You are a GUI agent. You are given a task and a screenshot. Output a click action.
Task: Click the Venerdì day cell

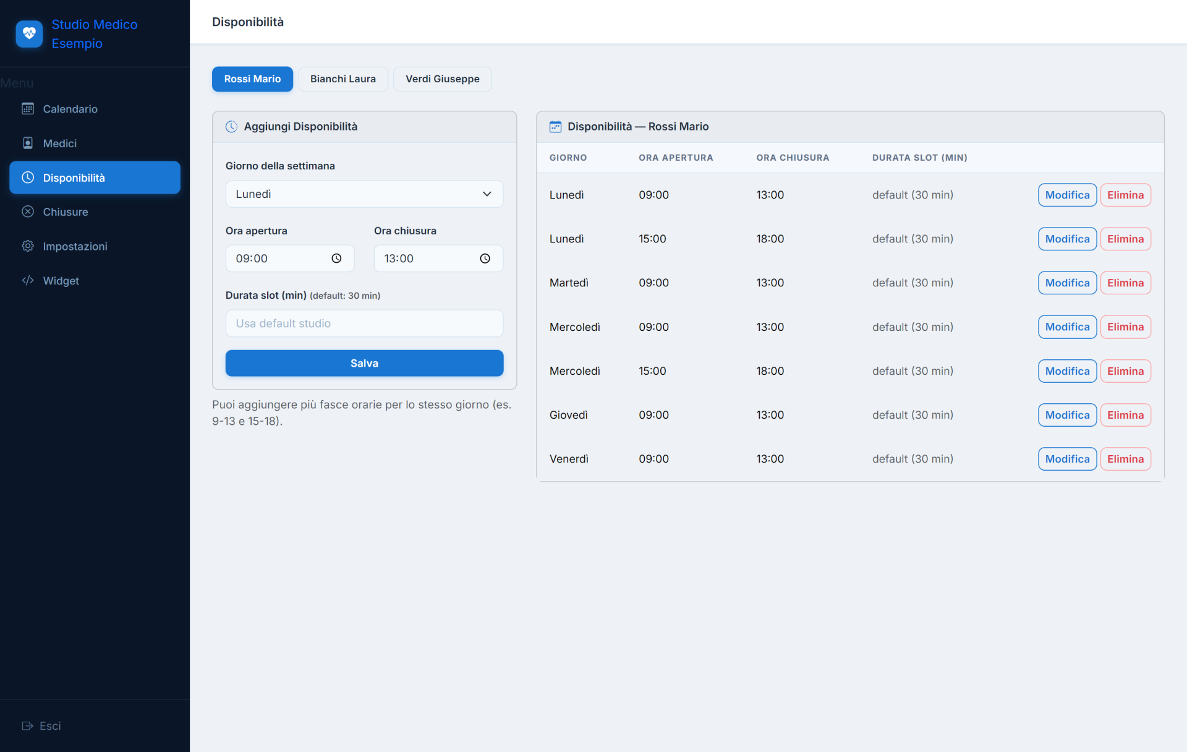pyautogui.click(x=569, y=459)
